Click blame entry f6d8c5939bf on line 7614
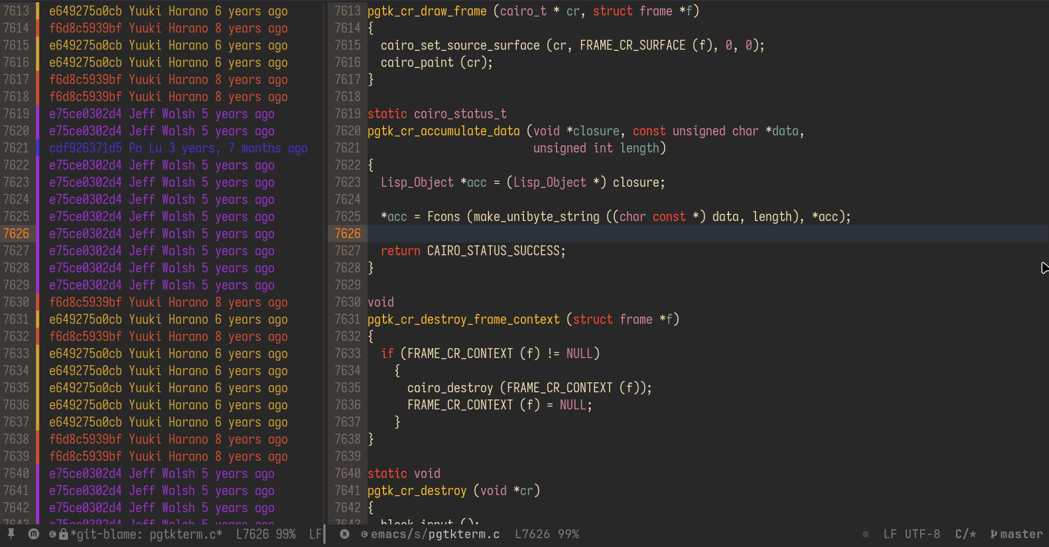 85,28
